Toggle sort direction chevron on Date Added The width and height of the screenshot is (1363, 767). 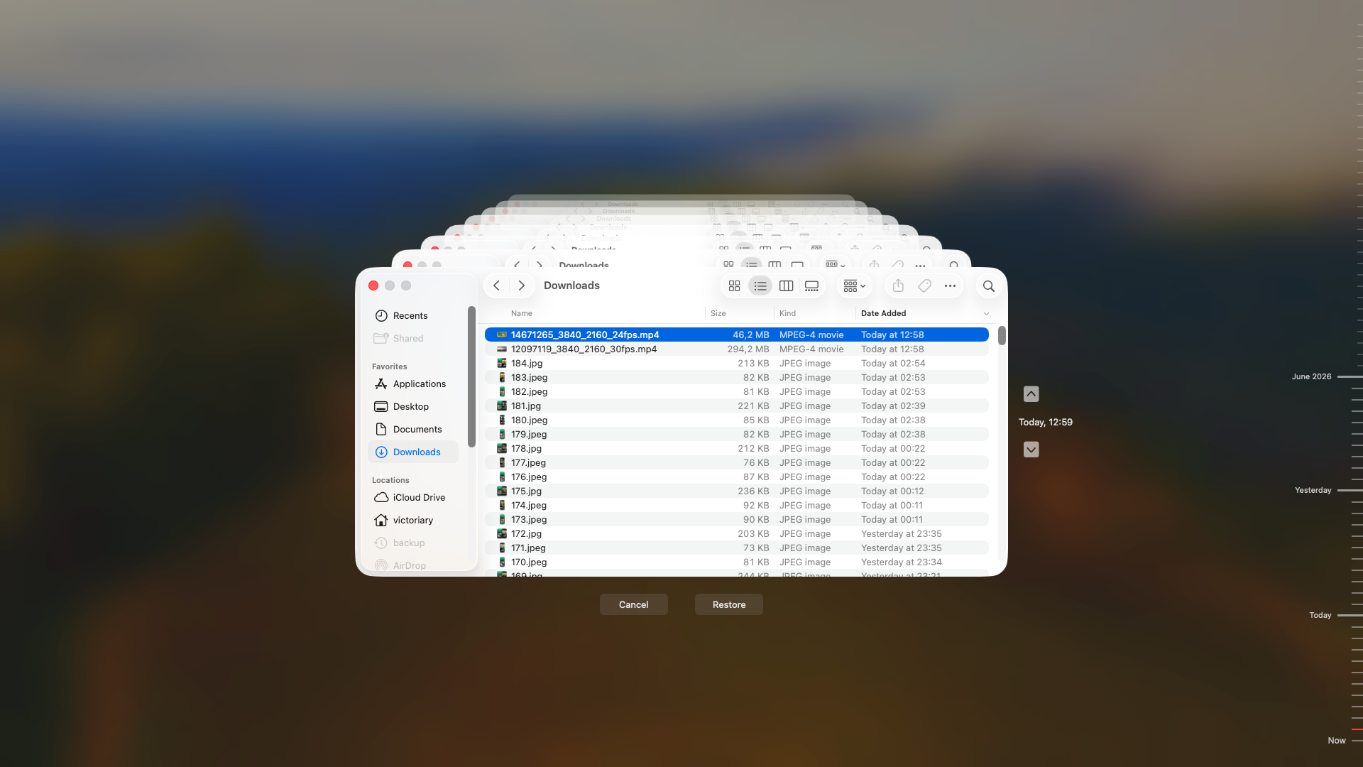pos(986,314)
